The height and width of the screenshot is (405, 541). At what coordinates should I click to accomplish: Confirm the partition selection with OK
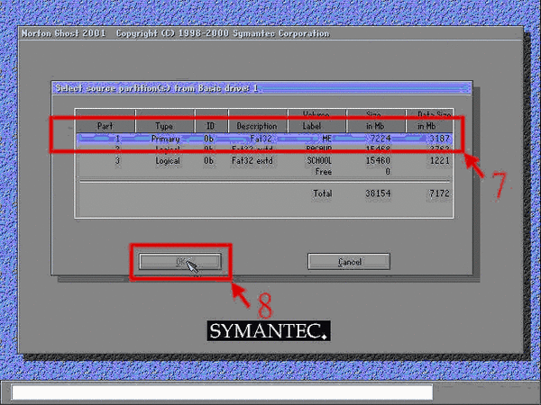point(179,262)
